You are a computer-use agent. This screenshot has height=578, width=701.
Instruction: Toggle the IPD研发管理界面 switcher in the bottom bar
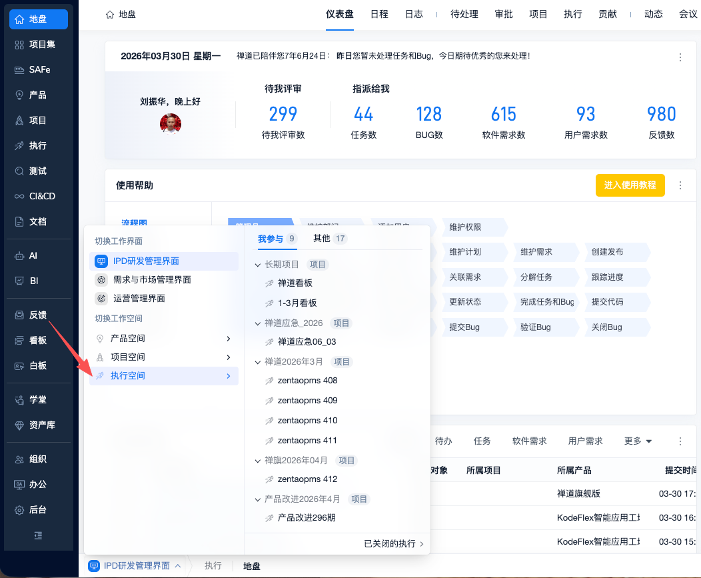pyautogui.click(x=135, y=566)
